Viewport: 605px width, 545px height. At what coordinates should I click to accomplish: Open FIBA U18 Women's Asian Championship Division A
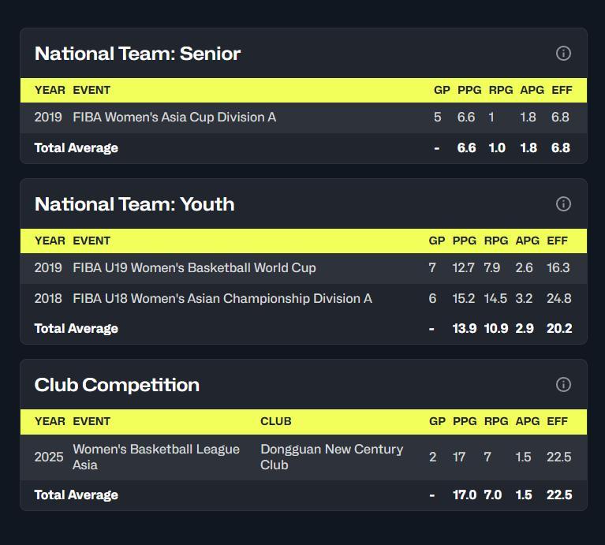click(x=222, y=299)
